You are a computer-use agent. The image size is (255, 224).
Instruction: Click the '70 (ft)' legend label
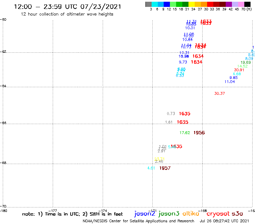coord(246,9)
